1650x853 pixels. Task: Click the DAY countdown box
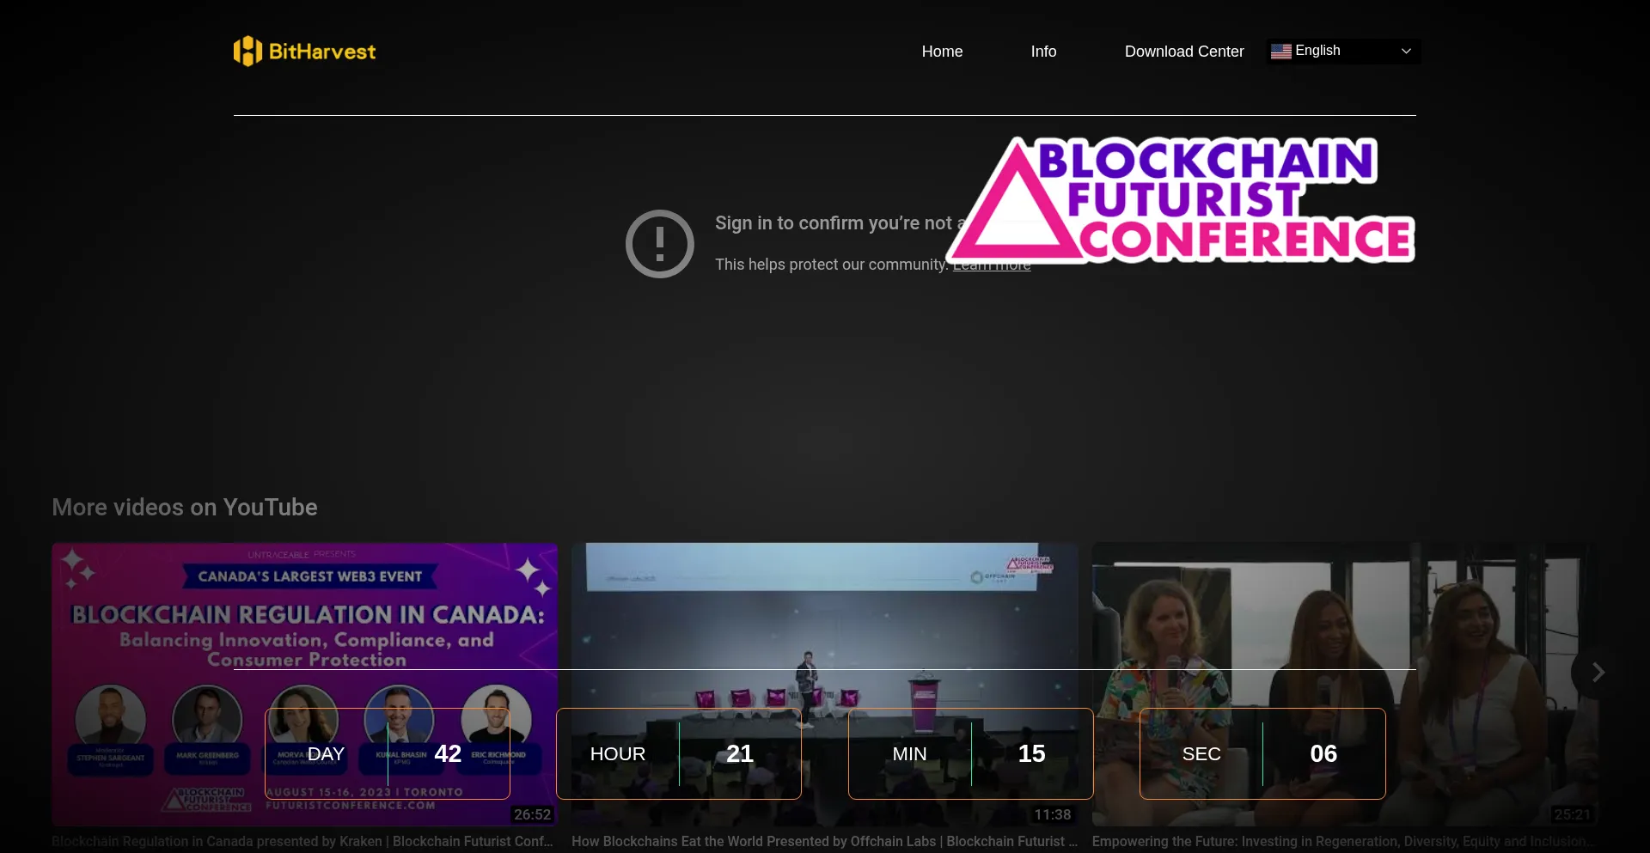click(388, 754)
